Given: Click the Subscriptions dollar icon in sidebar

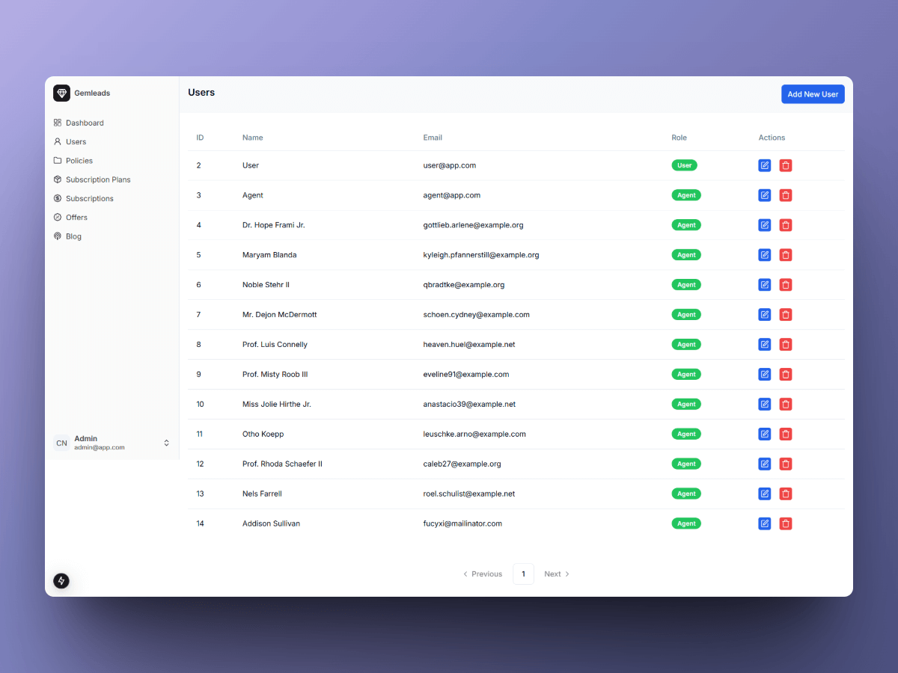Looking at the screenshot, I should (58, 198).
